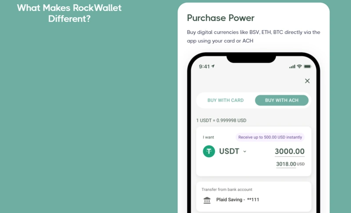Click the Receive up to 500.00 USD badge
The height and width of the screenshot is (213, 351).
270,137
